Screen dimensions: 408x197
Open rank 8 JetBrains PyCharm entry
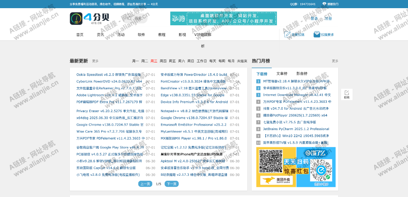[296, 129]
